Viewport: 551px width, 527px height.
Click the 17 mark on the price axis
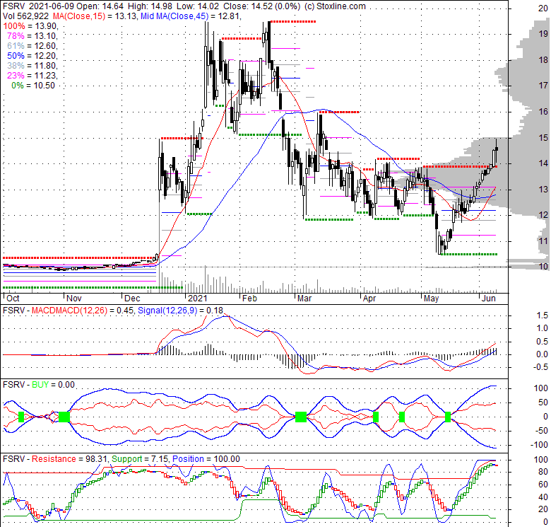coord(543,86)
